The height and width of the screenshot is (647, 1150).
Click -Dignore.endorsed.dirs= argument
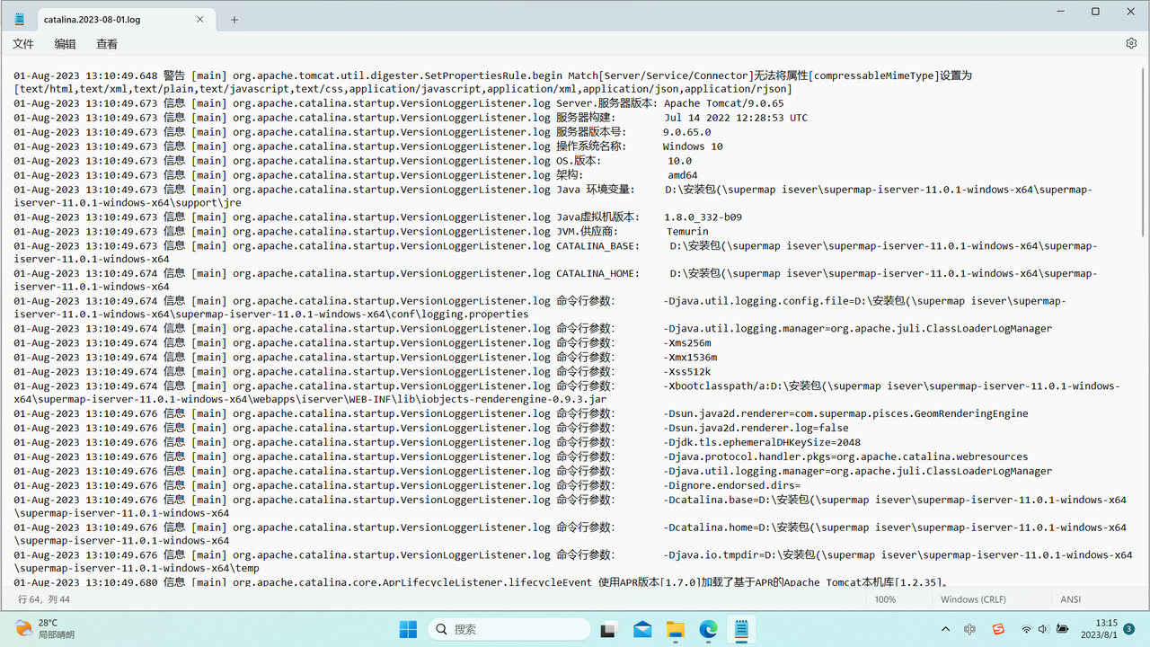tap(732, 485)
